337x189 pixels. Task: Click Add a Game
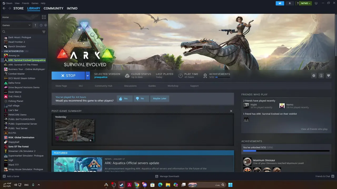click(x=11, y=176)
